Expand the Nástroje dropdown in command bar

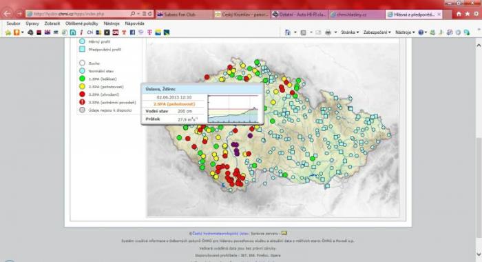click(x=405, y=32)
